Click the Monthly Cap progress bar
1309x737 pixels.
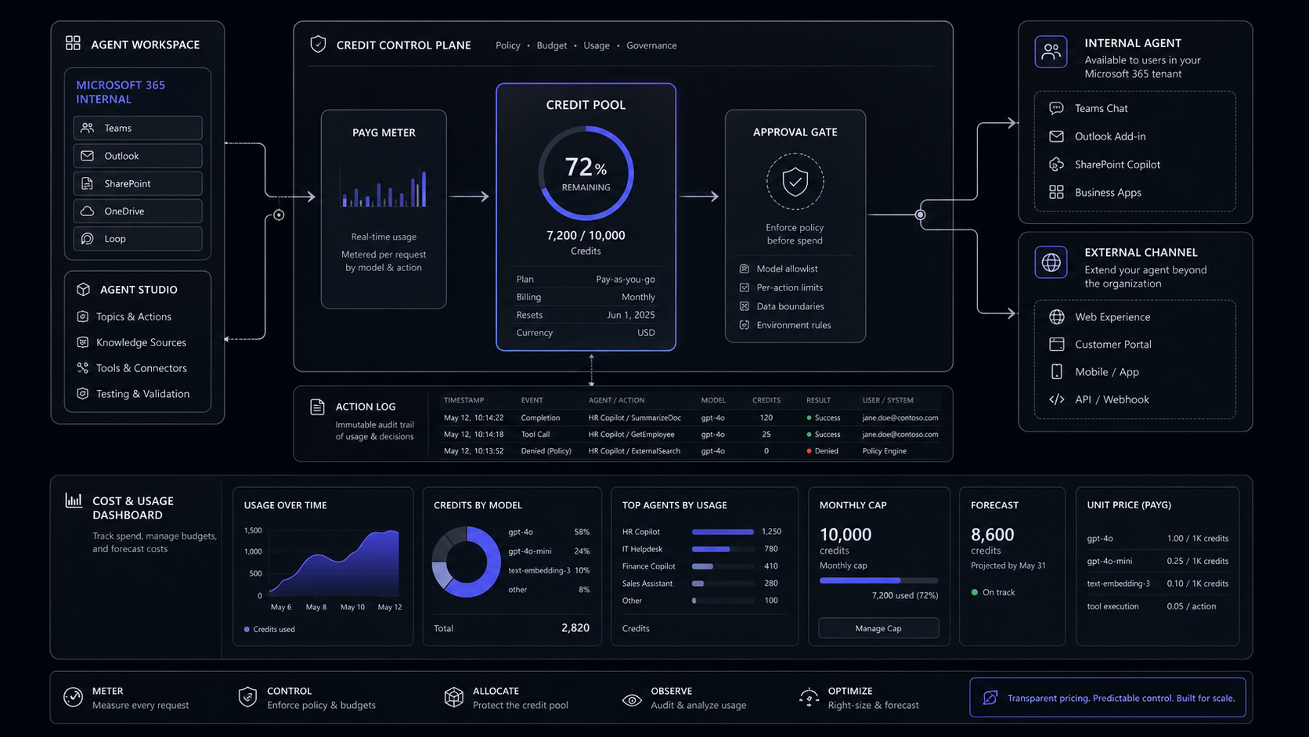click(x=878, y=580)
